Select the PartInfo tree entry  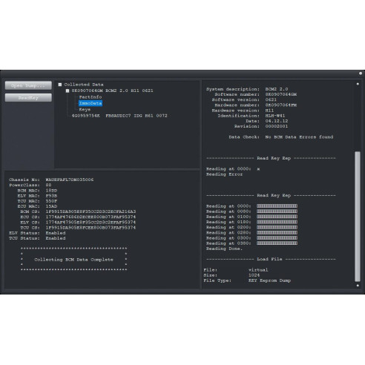pyautogui.click(x=91, y=97)
